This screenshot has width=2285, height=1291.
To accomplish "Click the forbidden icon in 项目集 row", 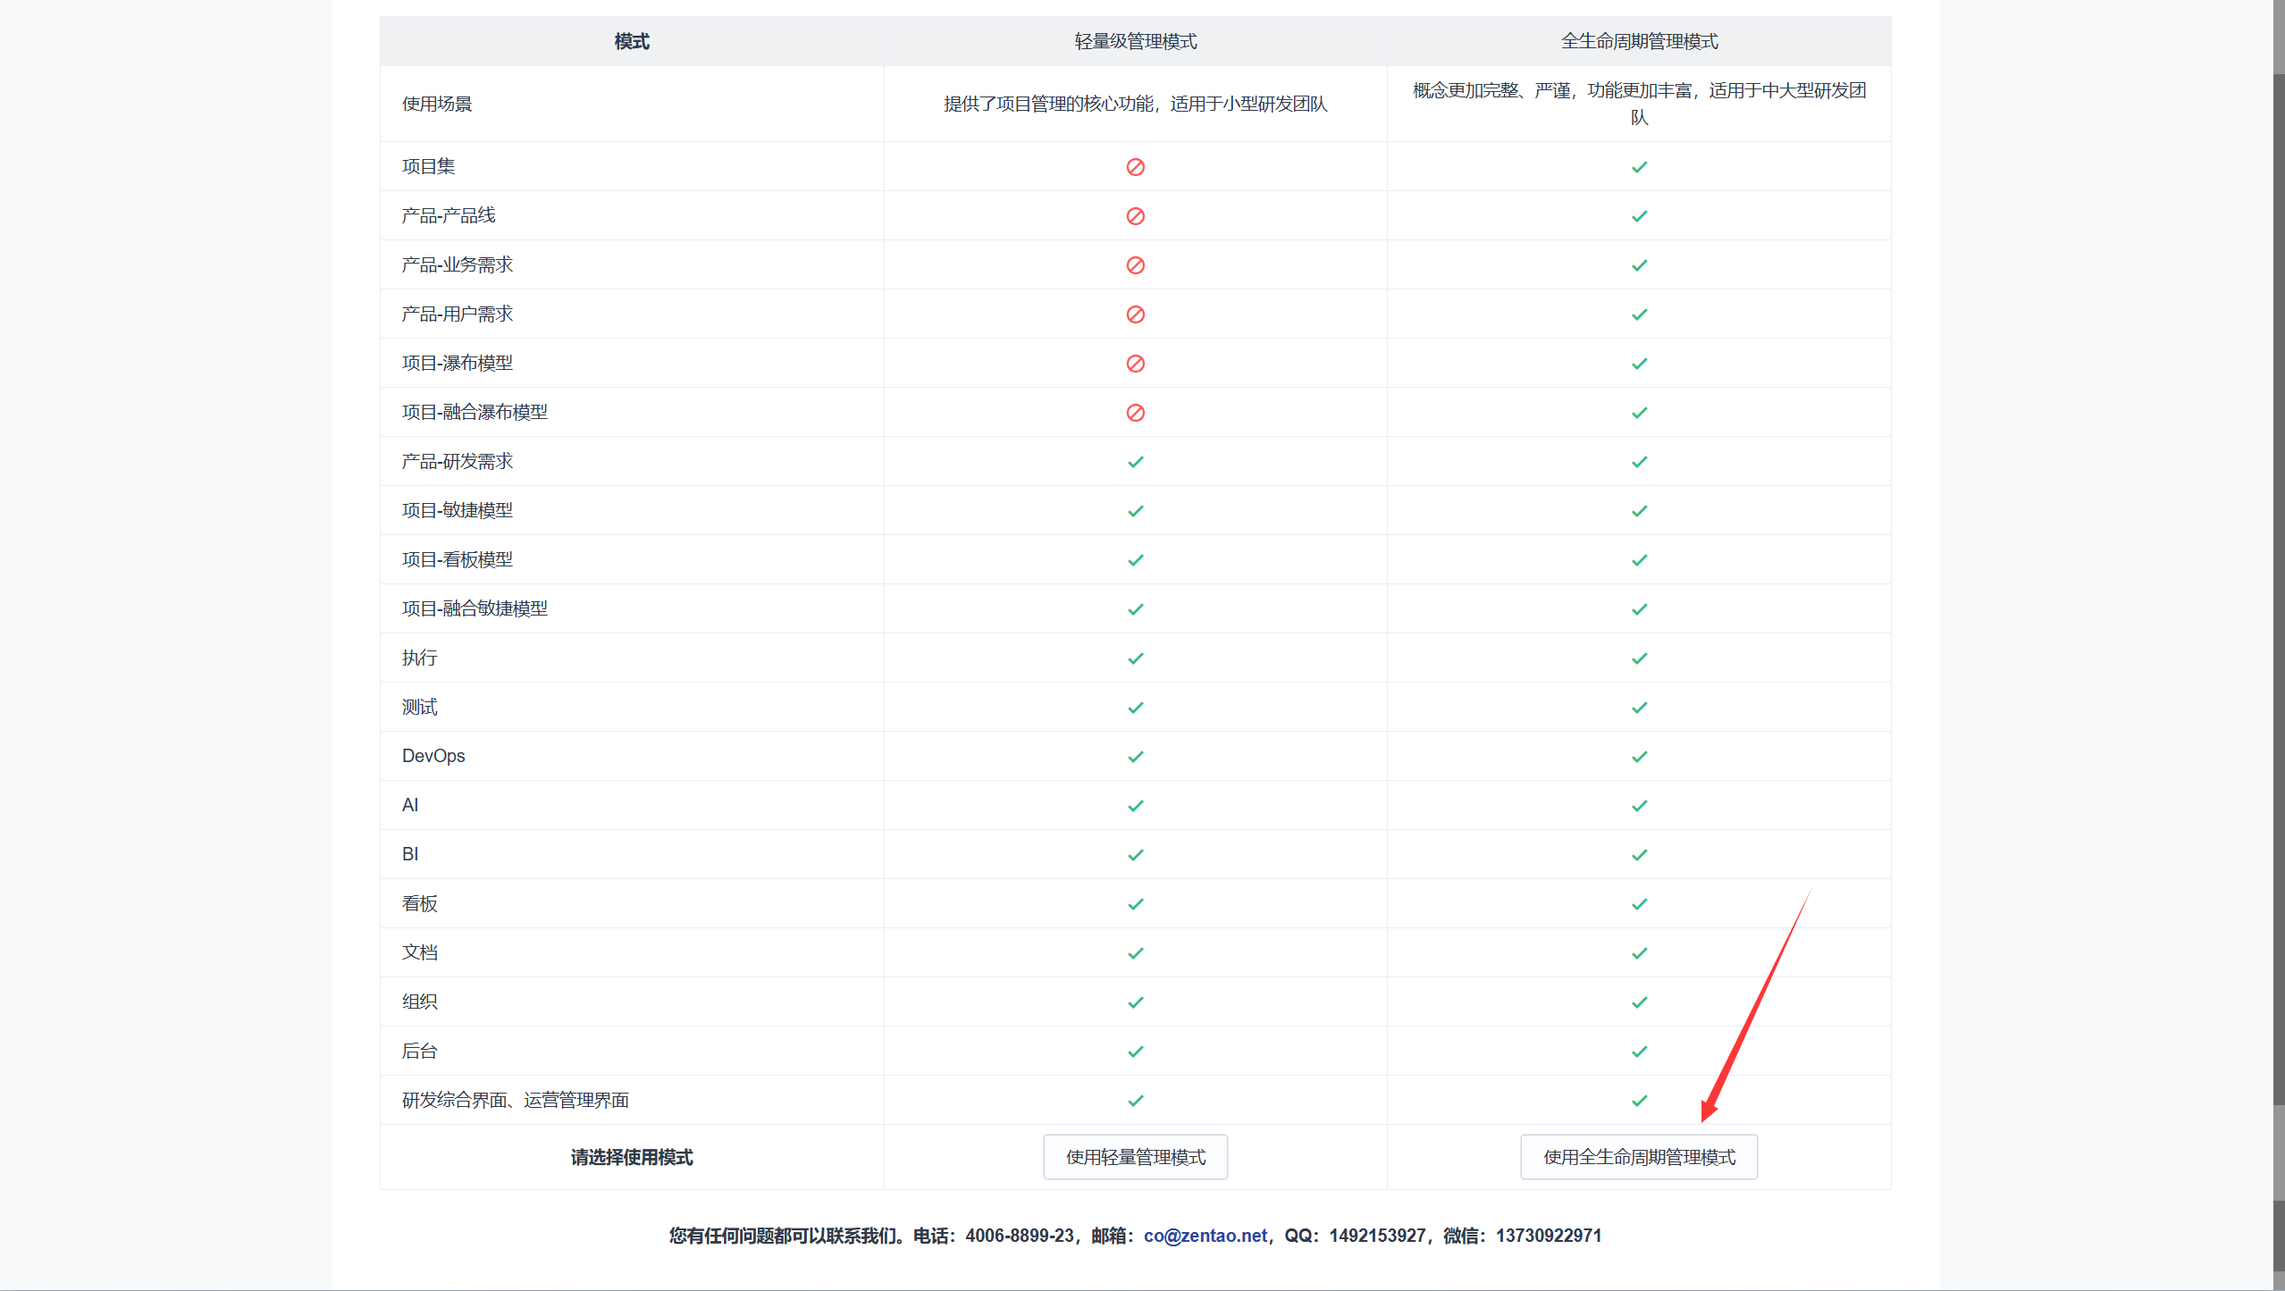I will pos(1135,167).
